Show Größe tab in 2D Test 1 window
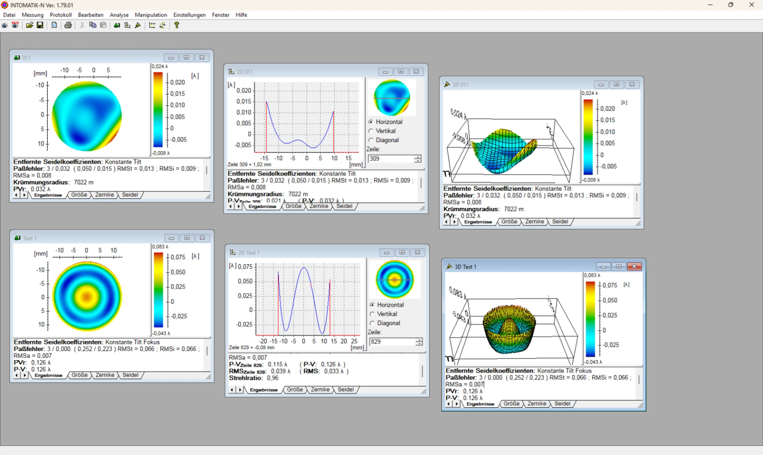The width and height of the screenshot is (763, 455). point(295,389)
